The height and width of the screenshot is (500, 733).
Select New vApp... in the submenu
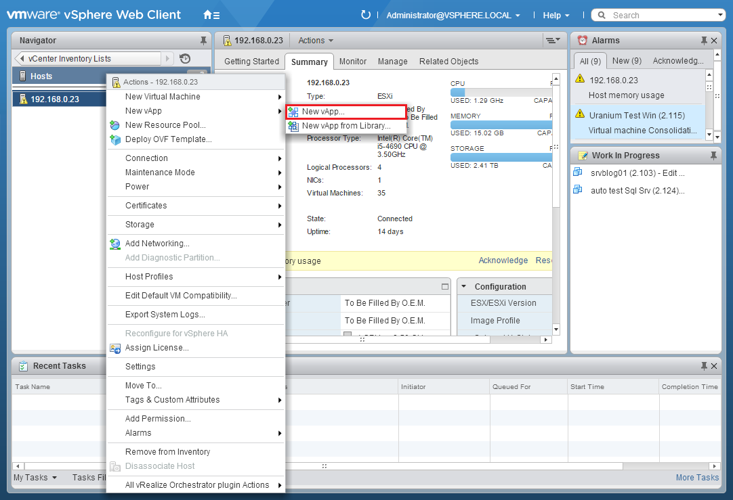point(346,112)
